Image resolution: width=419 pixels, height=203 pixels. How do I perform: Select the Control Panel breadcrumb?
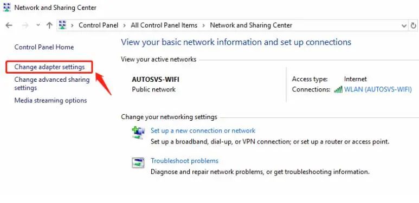[x=98, y=25]
